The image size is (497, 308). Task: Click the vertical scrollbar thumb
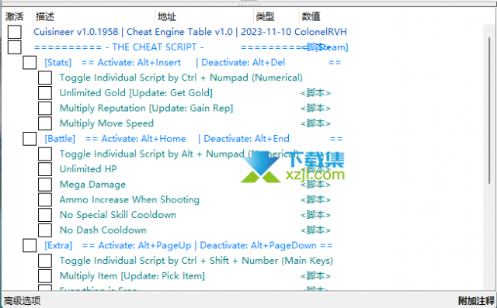[x=490, y=110]
